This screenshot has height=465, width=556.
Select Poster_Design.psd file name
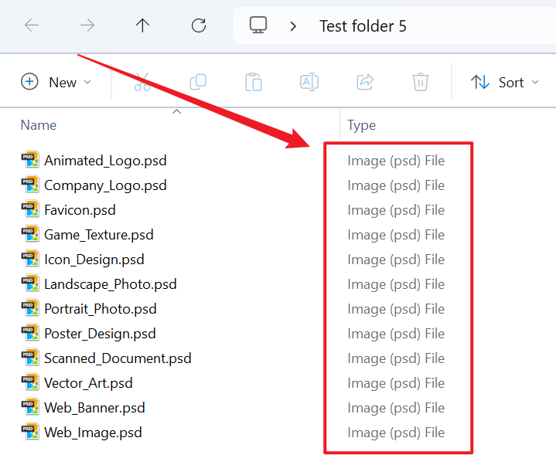100,334
